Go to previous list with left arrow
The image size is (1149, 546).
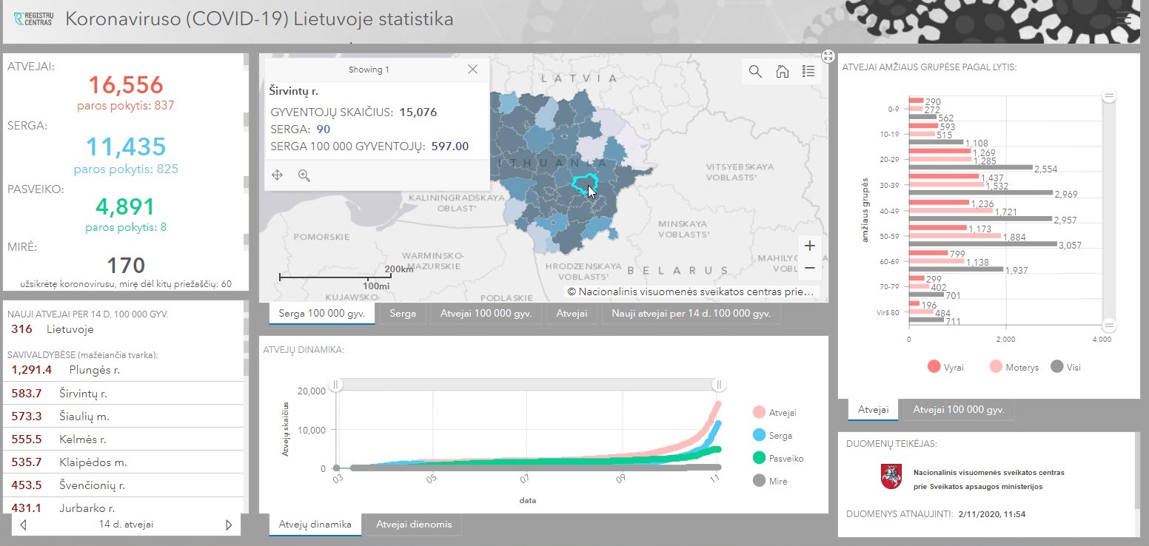pyautogui.click(x=24, y=525)
